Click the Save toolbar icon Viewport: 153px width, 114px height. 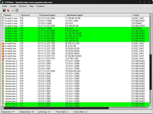(4, 10)
